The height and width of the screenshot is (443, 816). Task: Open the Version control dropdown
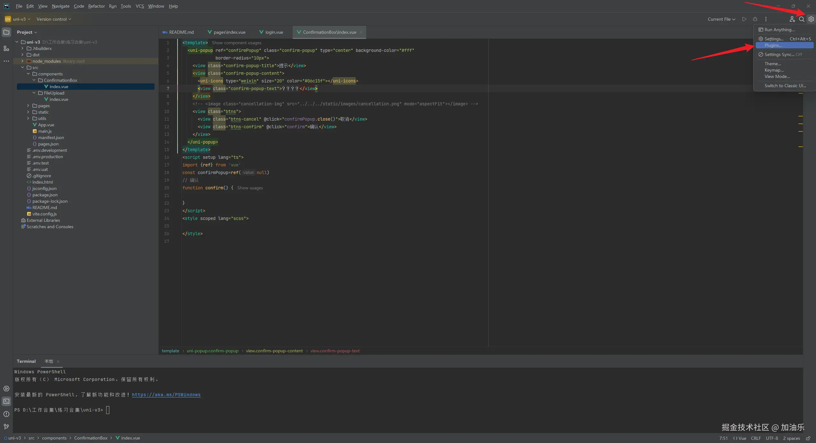tap(54, 19)
